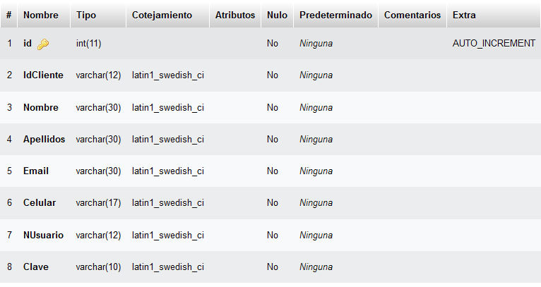Select the Email field name
Viewport: 541px width, 287px height.
(x=36, y=171)
